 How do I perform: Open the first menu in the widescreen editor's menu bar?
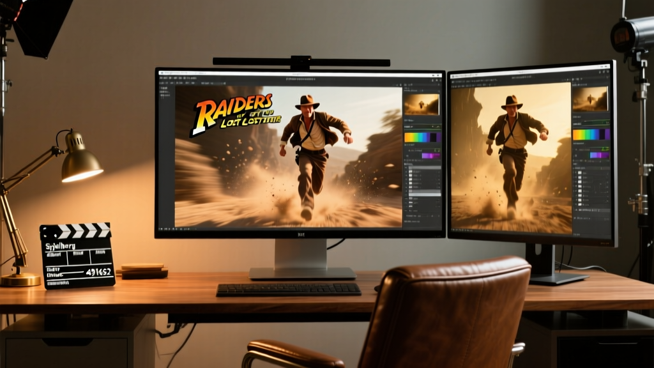(x=162, y=78)
